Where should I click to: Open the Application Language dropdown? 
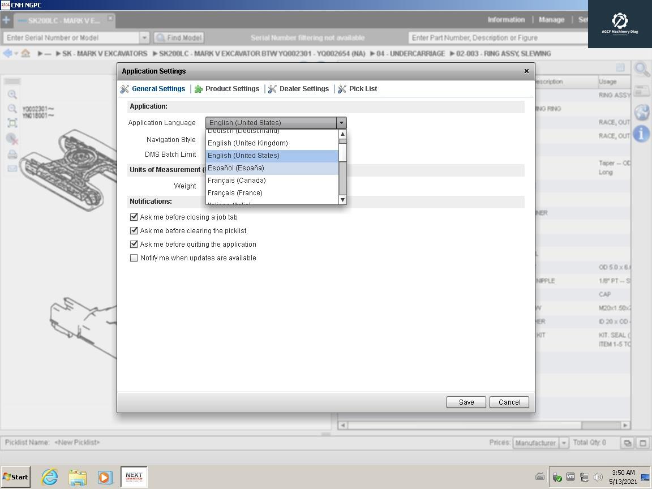341,123
